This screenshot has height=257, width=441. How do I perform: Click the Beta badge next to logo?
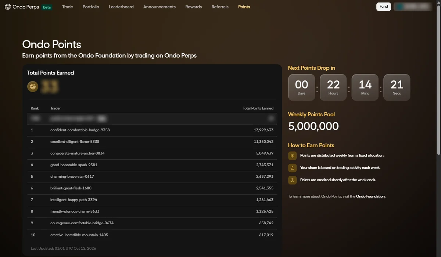(47, 7)
